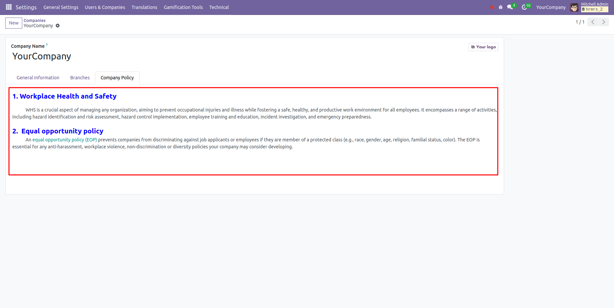Go to previous record with left arrow
Image resolution: width=614 pixels, height=308 pixels.
click(593, 22)
